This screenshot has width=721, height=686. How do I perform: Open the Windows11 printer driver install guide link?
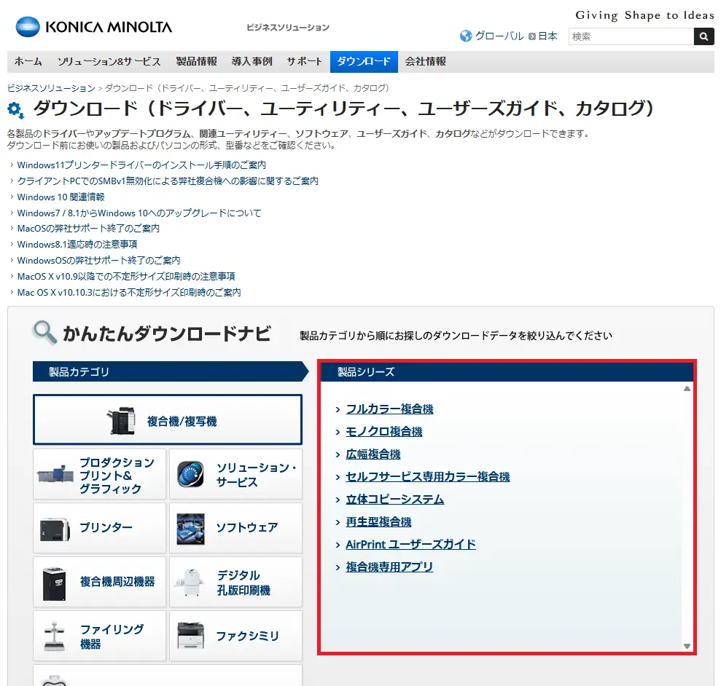click(141, 165)
